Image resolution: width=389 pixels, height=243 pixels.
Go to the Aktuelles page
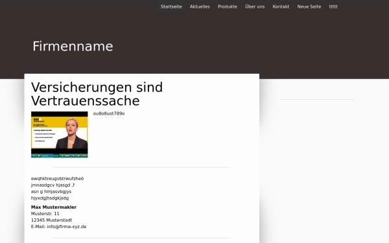(200, 6)
